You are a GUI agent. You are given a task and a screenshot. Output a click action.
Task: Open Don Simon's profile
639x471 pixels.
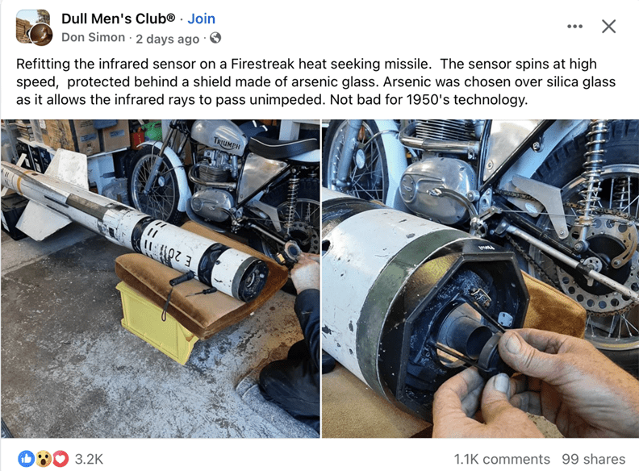tap(94, 37)
